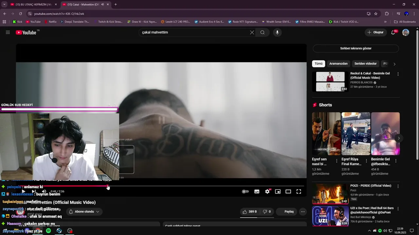Open player settings gear
Image resolution: width=419 pixels, height=235 pixels.
click(267, 192)
